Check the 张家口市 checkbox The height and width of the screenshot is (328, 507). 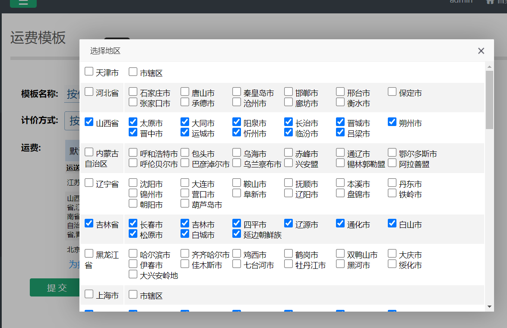133,102
